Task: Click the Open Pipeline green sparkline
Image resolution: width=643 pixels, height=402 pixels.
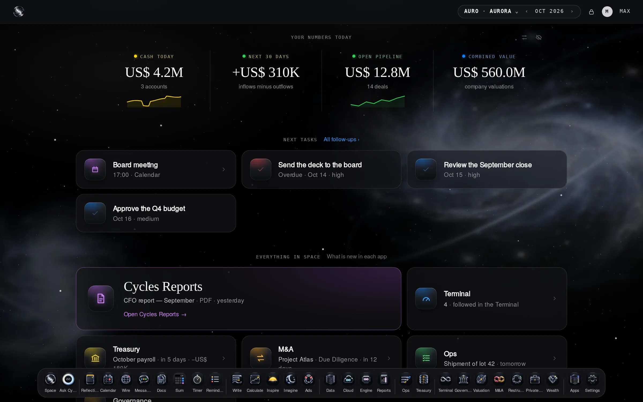Action: point(377,101)
